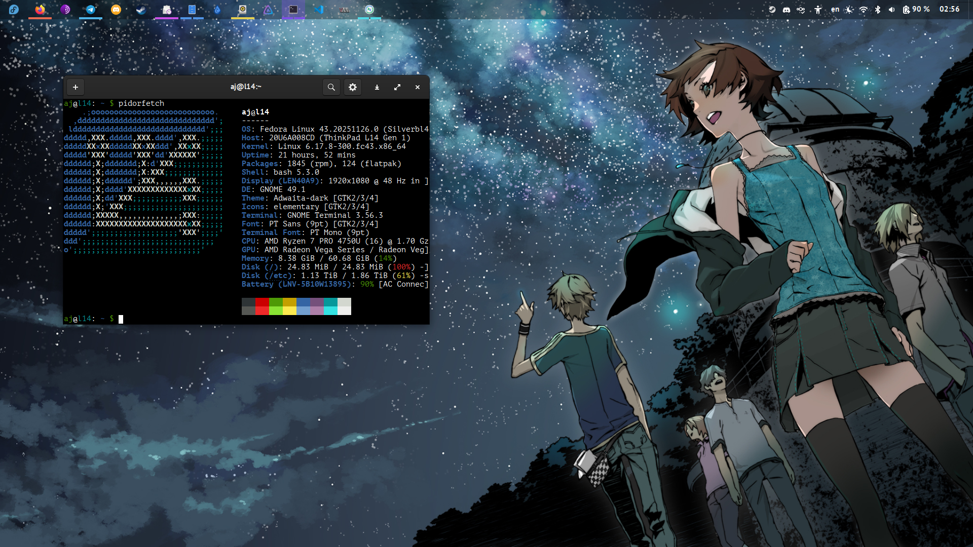Open terminal settings gear menu
The image size is (973, 547).
click(353, 87)
